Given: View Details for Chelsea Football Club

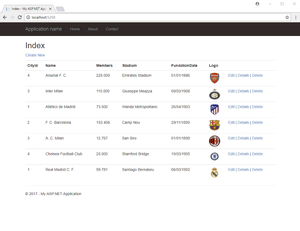Looking at the screenshot, I should pyautogui.click(x=243, y=154).
